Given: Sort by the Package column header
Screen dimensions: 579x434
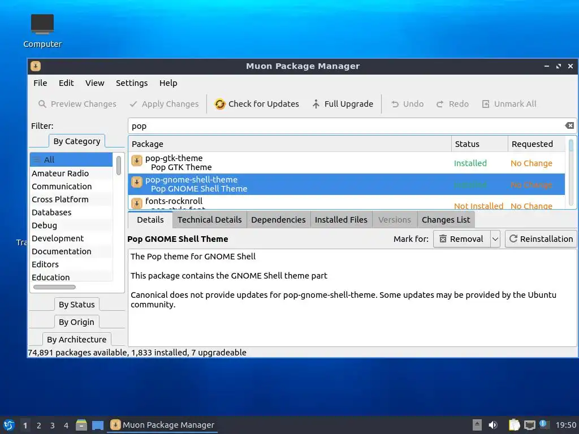Looking at the screenshot, I should click(290, 144).
